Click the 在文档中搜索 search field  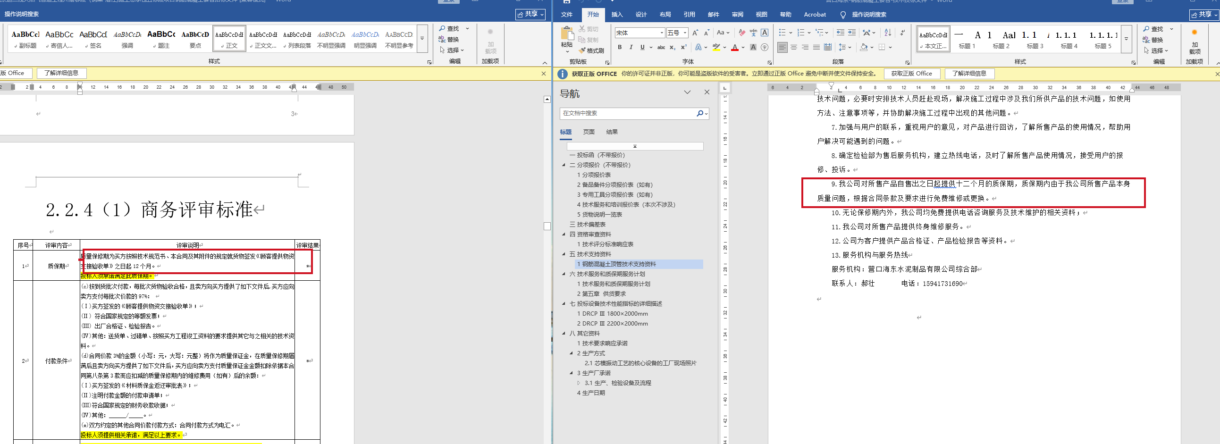click(x=627, y=113)
